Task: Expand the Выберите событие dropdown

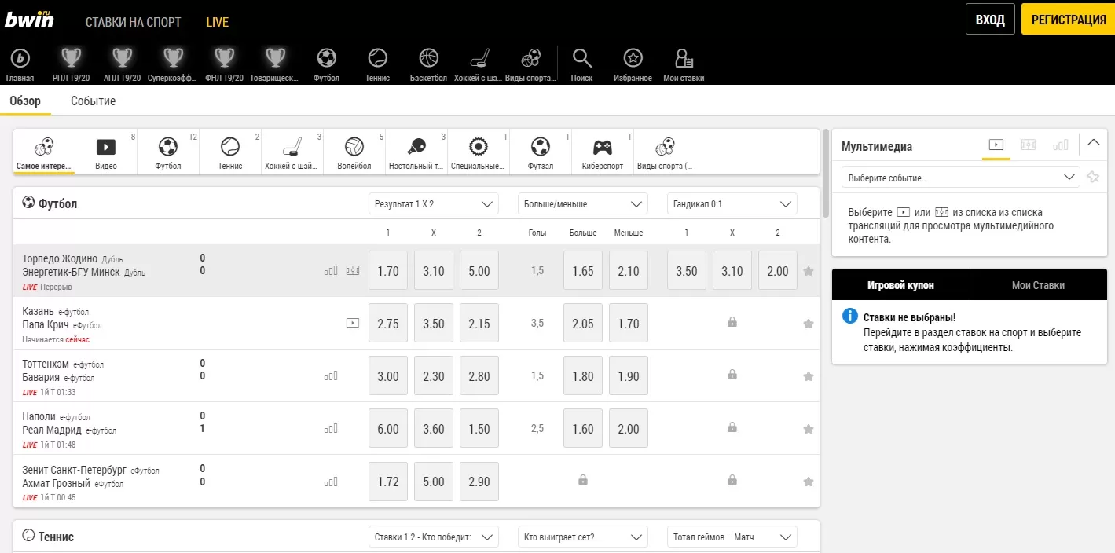Action: 959,178
